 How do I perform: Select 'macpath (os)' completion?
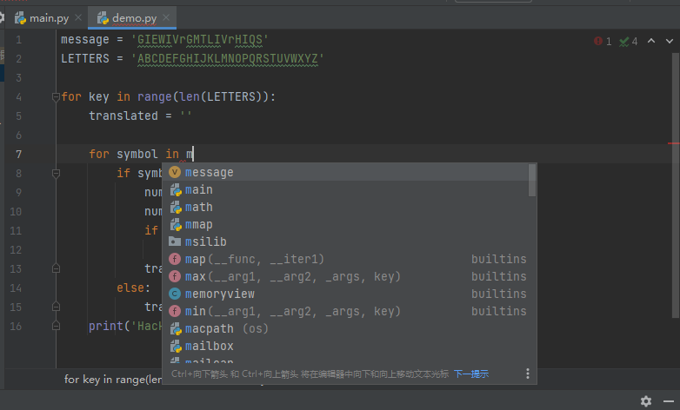pos(344,328)
